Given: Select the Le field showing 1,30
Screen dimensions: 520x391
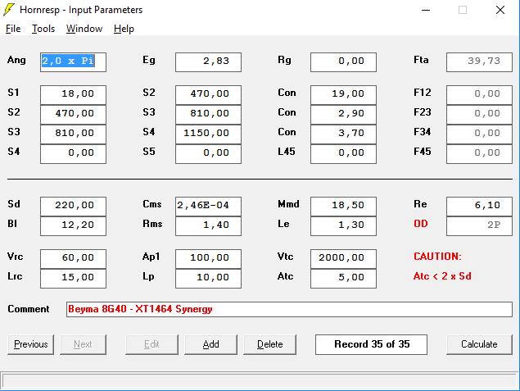Looking at the screenshot, I should (343, 226).
